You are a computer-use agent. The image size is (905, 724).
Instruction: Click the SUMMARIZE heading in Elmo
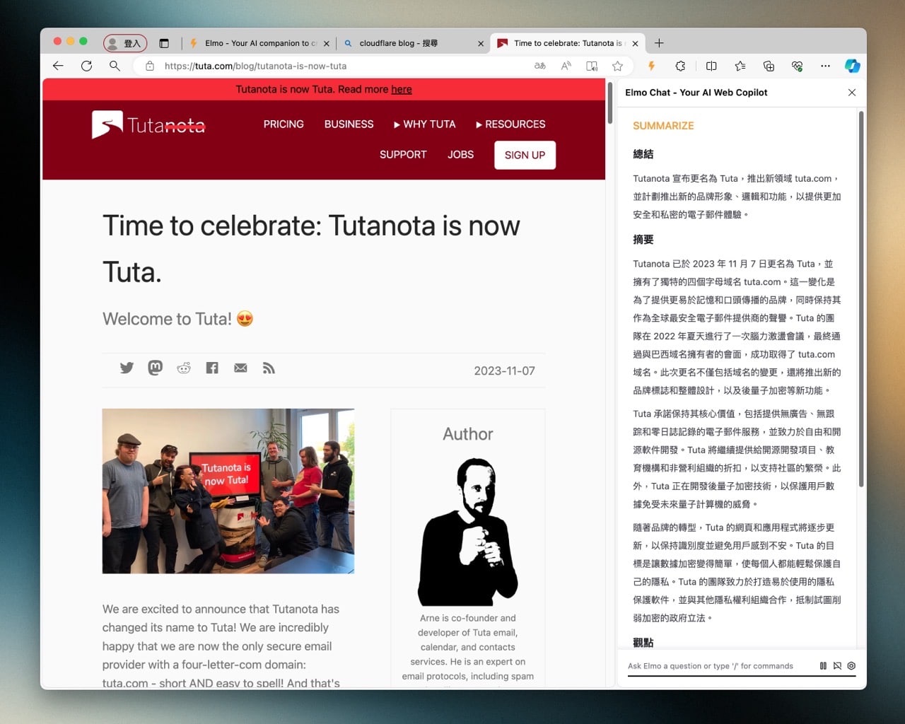point(663,126)
